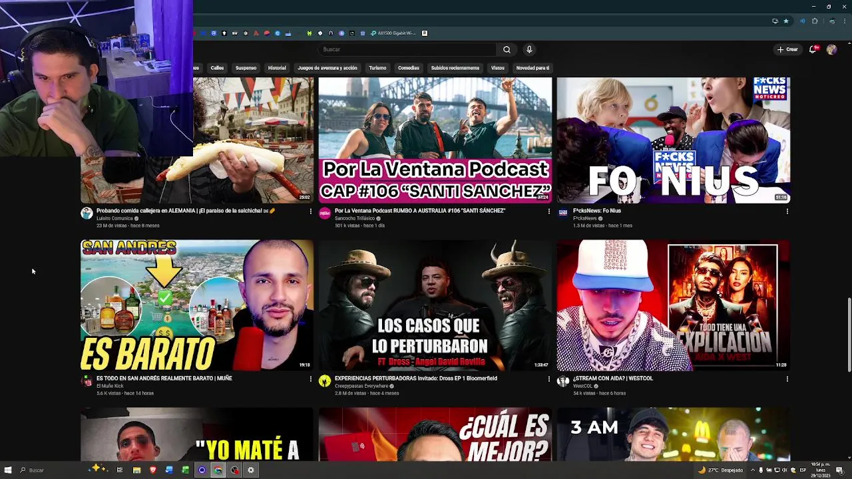Open WestCOL channel avatar
852x479 pixels.
pos(563,381)
